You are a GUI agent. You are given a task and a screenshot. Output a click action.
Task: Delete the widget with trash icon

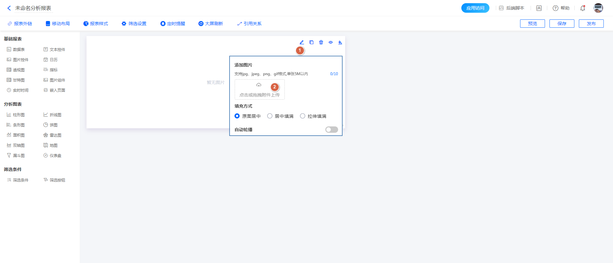(321, 42)
